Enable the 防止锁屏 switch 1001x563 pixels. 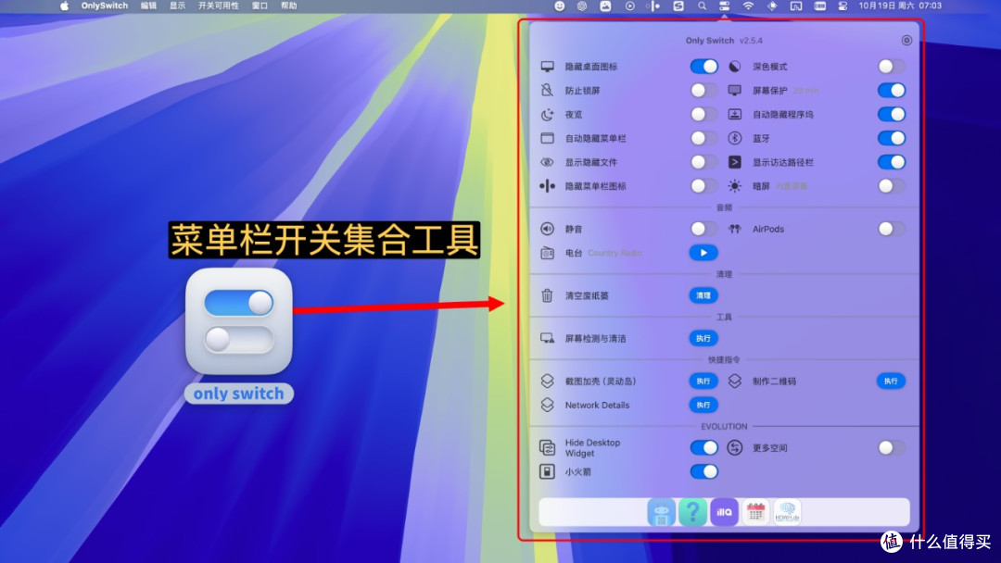(703, 91)
